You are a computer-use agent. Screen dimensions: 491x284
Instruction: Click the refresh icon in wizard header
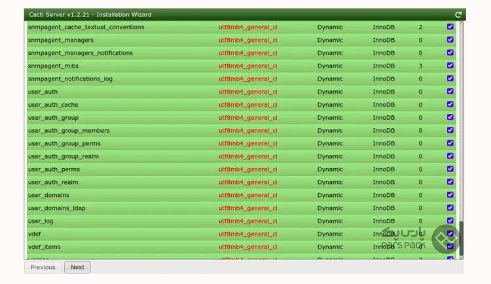(x=458, y=14)
